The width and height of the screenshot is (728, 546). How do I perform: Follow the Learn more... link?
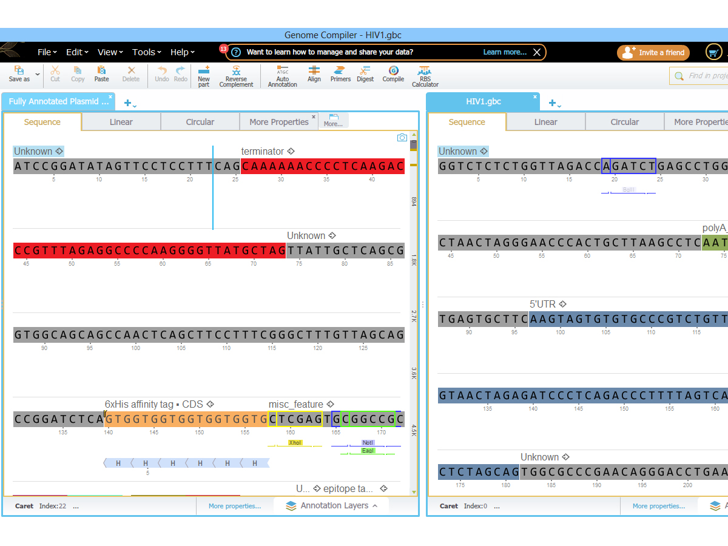505,52
